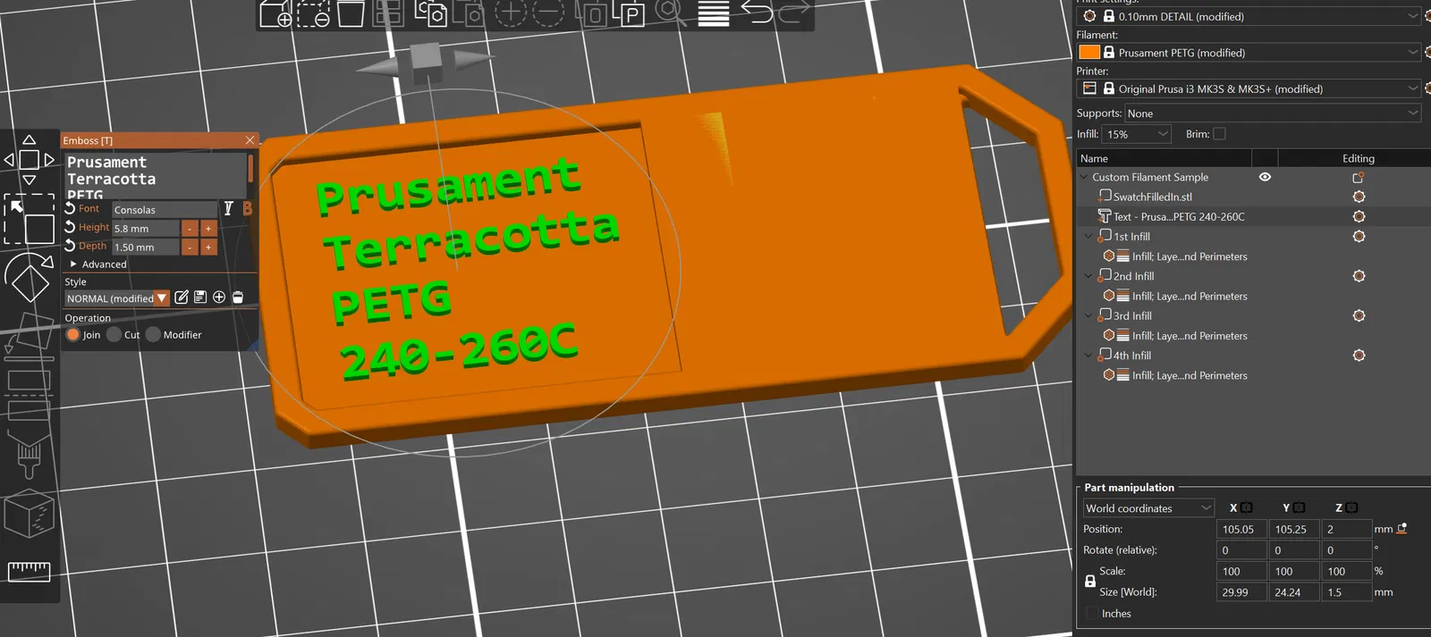Collapse the 3rd Infill tree node
Image resolution: width=1431 pixels, height=637 pixels.
click(x=1088, y=315)
